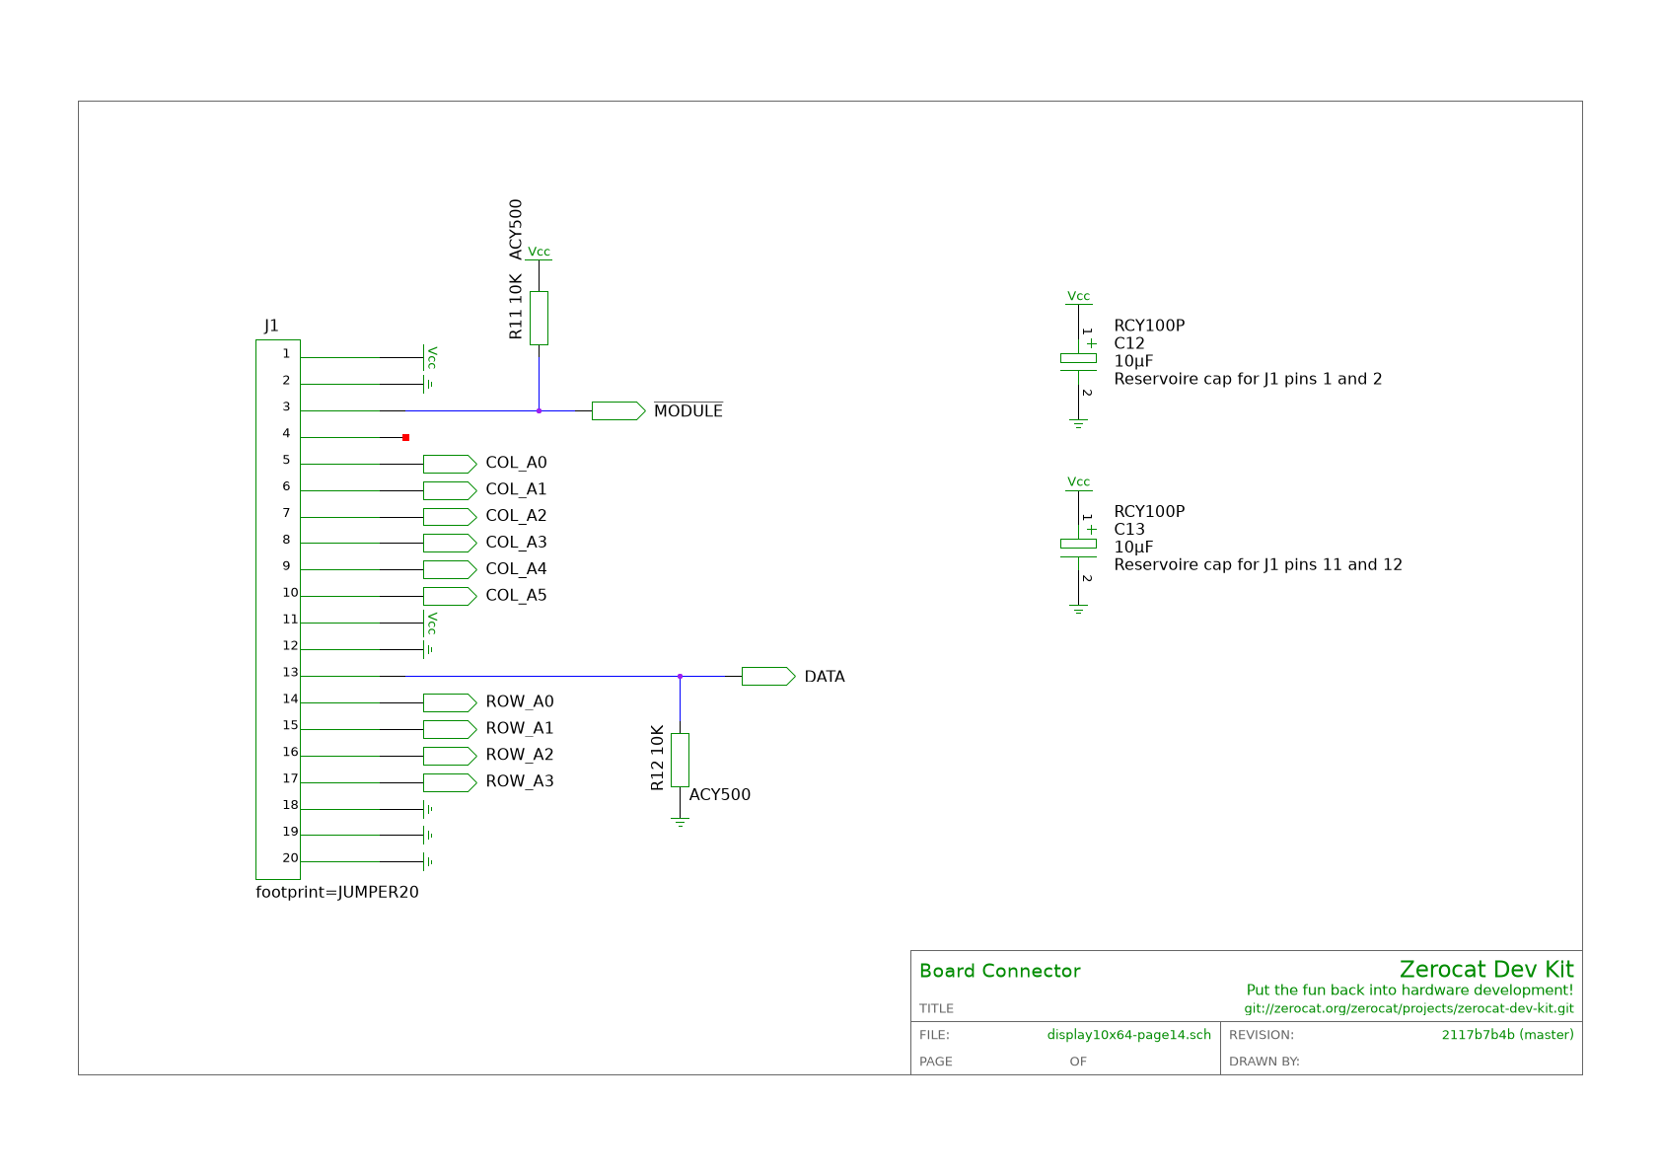
Task: Select the ROW_A2 port symbol
Action: [x=450, y=756]
